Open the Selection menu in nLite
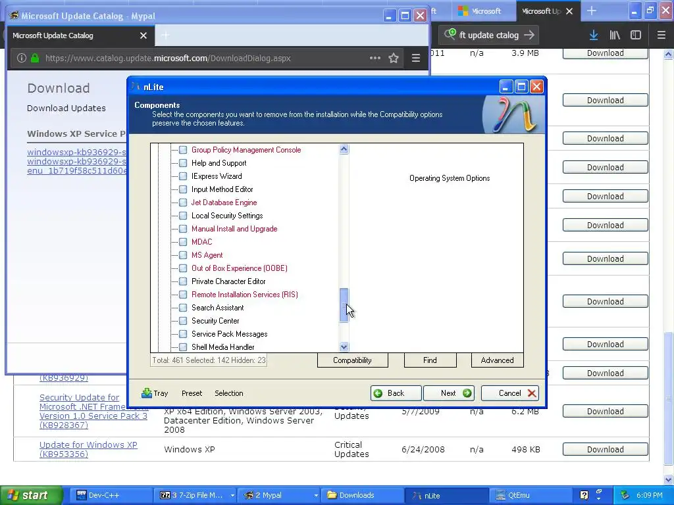This screenshot has width=674, height=505. point(228,393)
